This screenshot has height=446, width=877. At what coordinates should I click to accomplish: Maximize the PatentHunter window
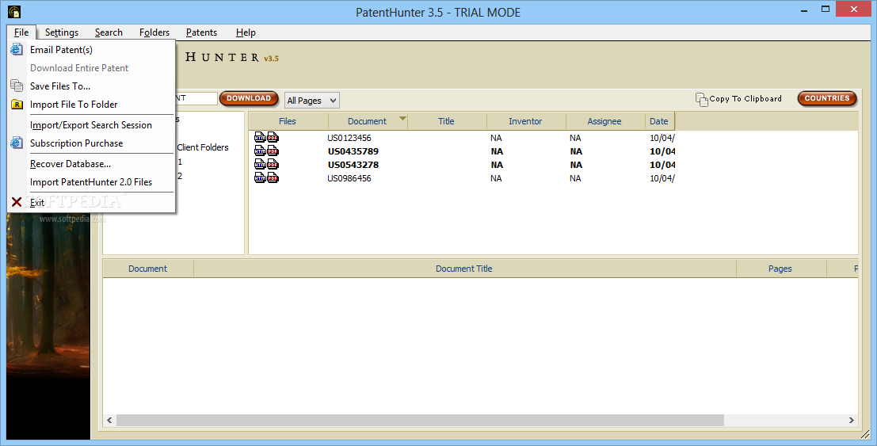point(826,9)
